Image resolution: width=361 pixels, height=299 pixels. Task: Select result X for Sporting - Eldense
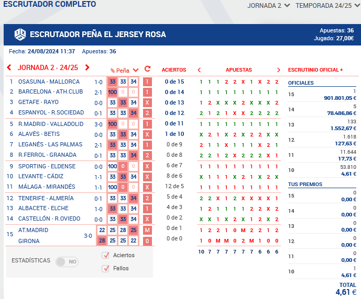(x=147, y=166)
